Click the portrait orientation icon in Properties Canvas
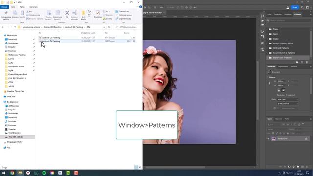The image size is (313, 176). (279, 90)
